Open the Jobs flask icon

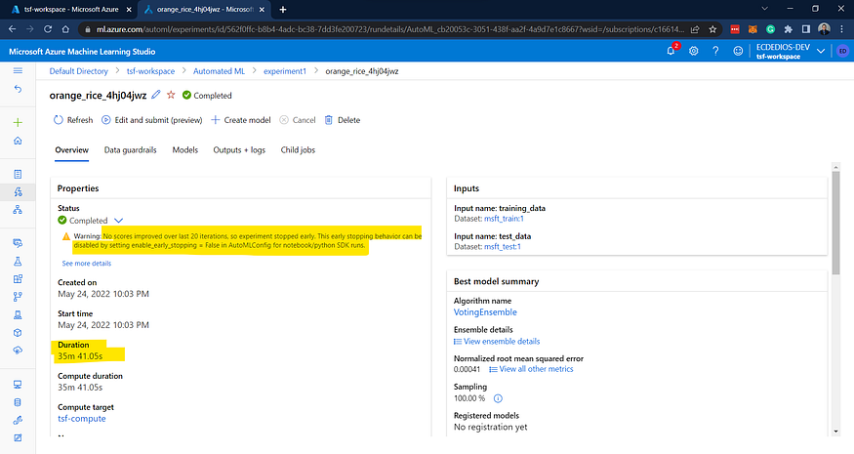tap(18, 261)
